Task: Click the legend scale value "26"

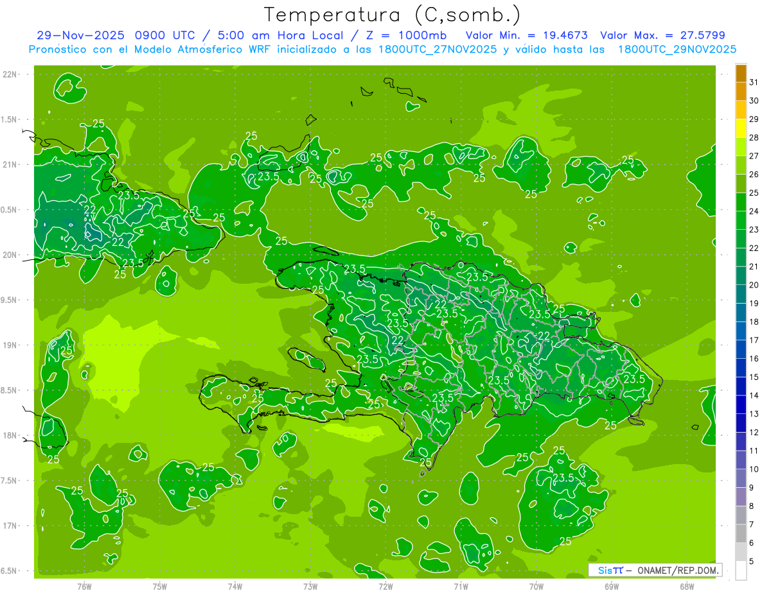Action: coord(754,175)
